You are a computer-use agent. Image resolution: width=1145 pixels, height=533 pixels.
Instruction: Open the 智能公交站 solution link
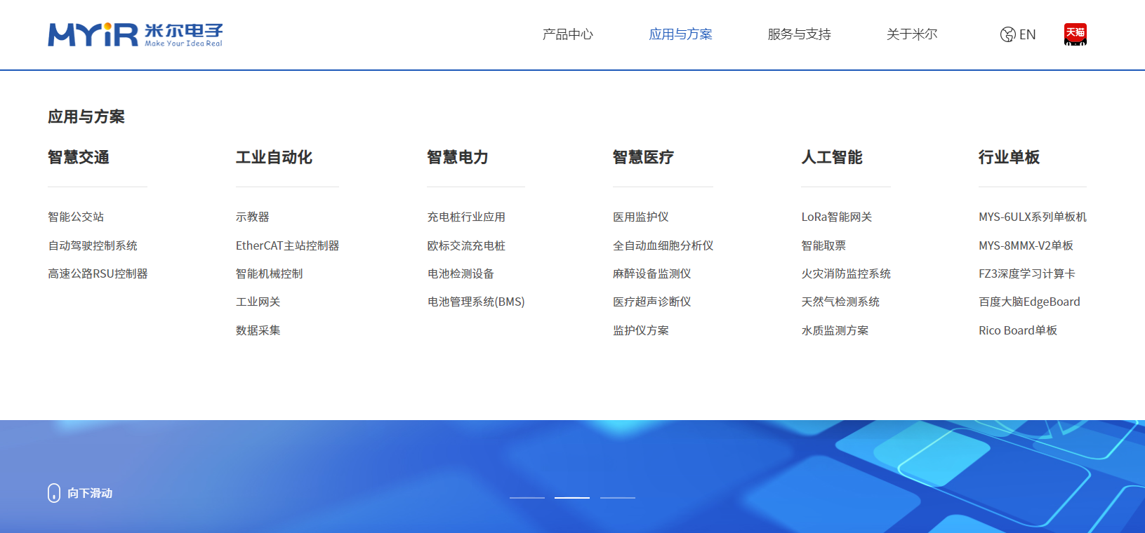point(76,217)
